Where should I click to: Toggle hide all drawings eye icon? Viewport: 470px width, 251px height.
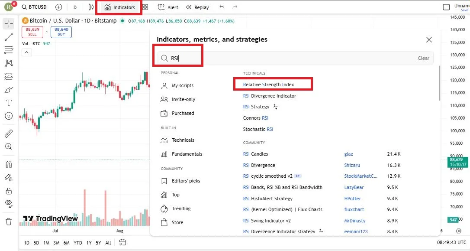coord(9,203)
